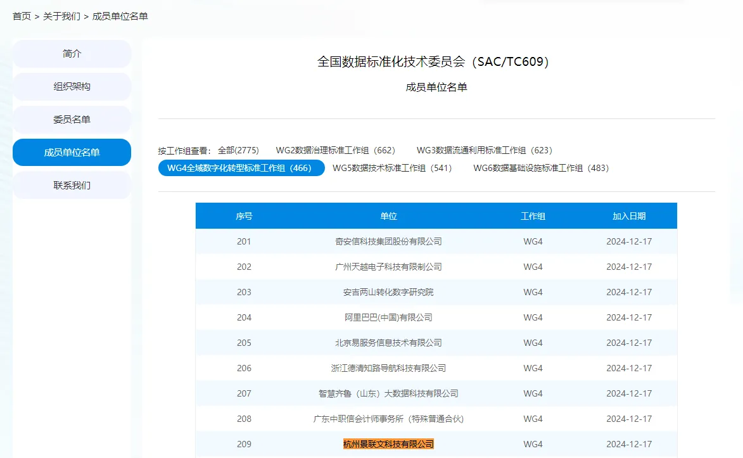Select the WG4全域数字化转型标准工作组 filter
The width and height of the screenshot is (743, 458).
[x=241, y=168]
